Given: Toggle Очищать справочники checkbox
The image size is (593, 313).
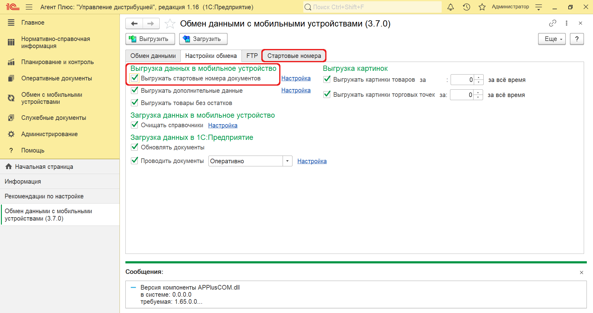Looking at the screenshot, I should [134, 125].
